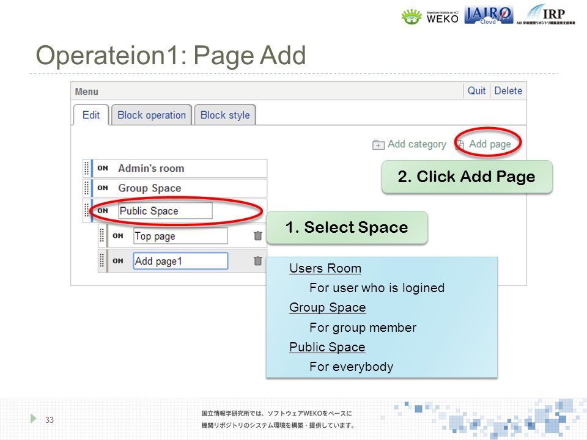Click the Users Room heading text
Image resolution: width=587 pixels, height=440 pixels.
[325, 268]
